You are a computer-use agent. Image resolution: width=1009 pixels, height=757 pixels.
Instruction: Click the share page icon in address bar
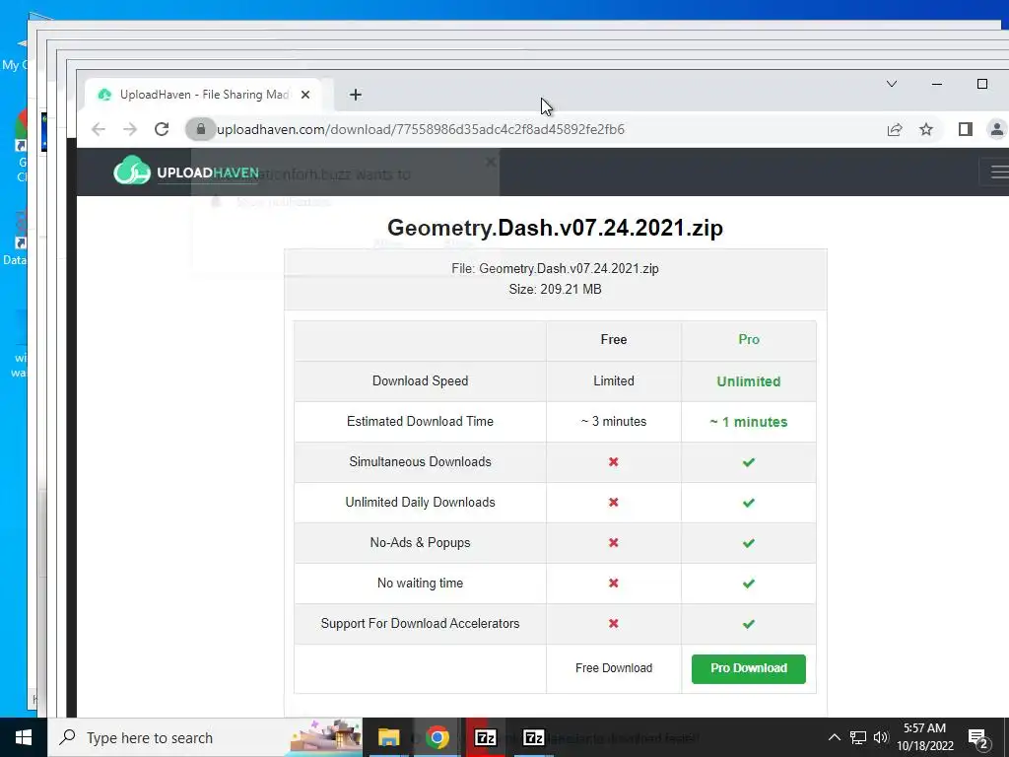click(895, 129)
